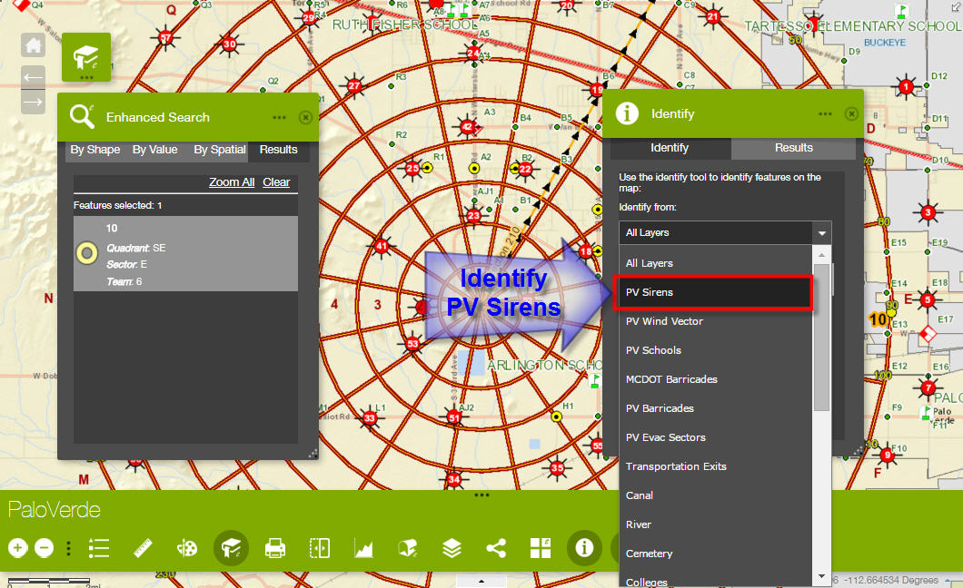Open Identify panel options (three dots)
Screen dimensions: 963x588
(x=826, y=113)
